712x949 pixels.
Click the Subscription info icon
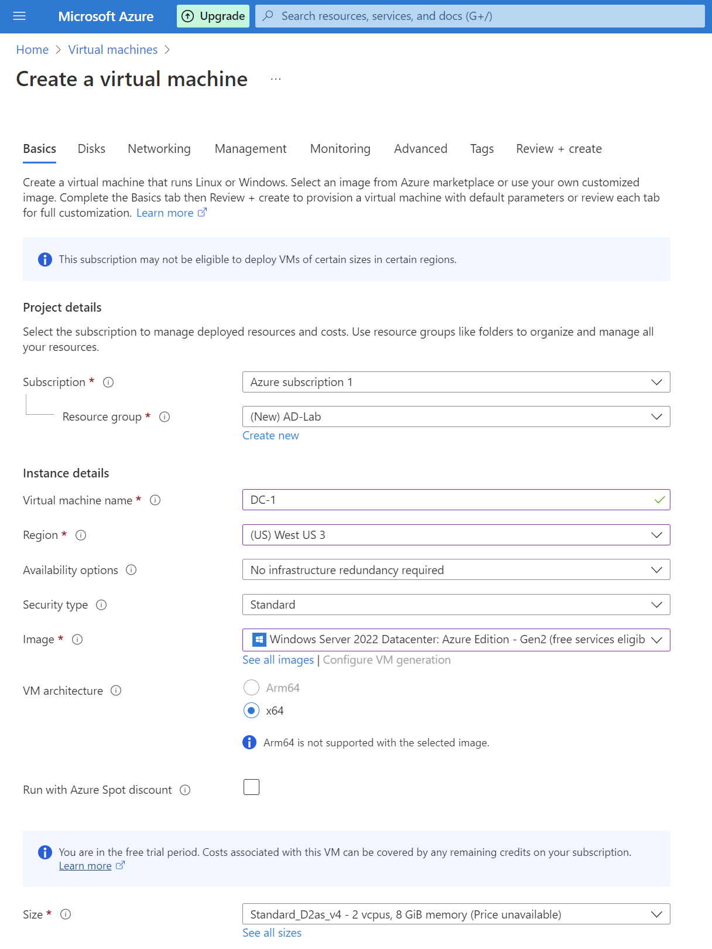(108, 383)
